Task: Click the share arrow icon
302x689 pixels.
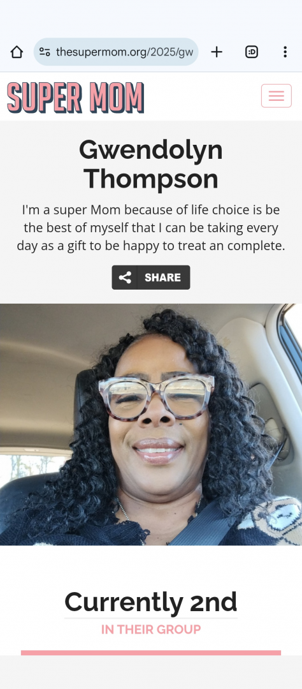Action: pyautogui.click(x=125, y=278)
